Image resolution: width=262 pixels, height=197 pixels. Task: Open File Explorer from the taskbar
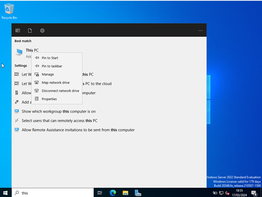125,193
